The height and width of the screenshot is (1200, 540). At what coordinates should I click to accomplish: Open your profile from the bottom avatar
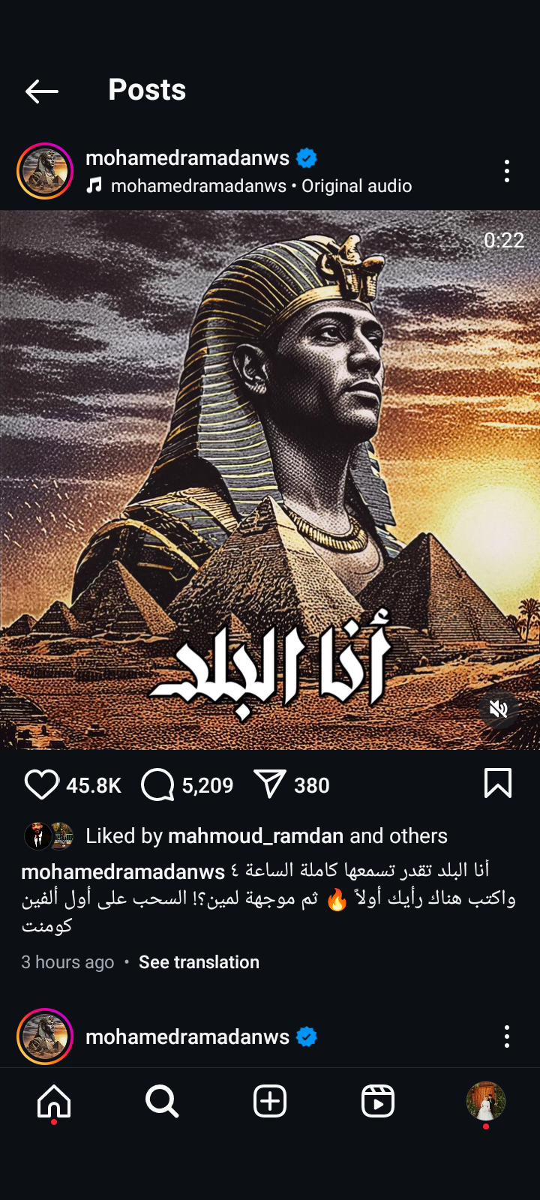click(x=486, y=1101)
